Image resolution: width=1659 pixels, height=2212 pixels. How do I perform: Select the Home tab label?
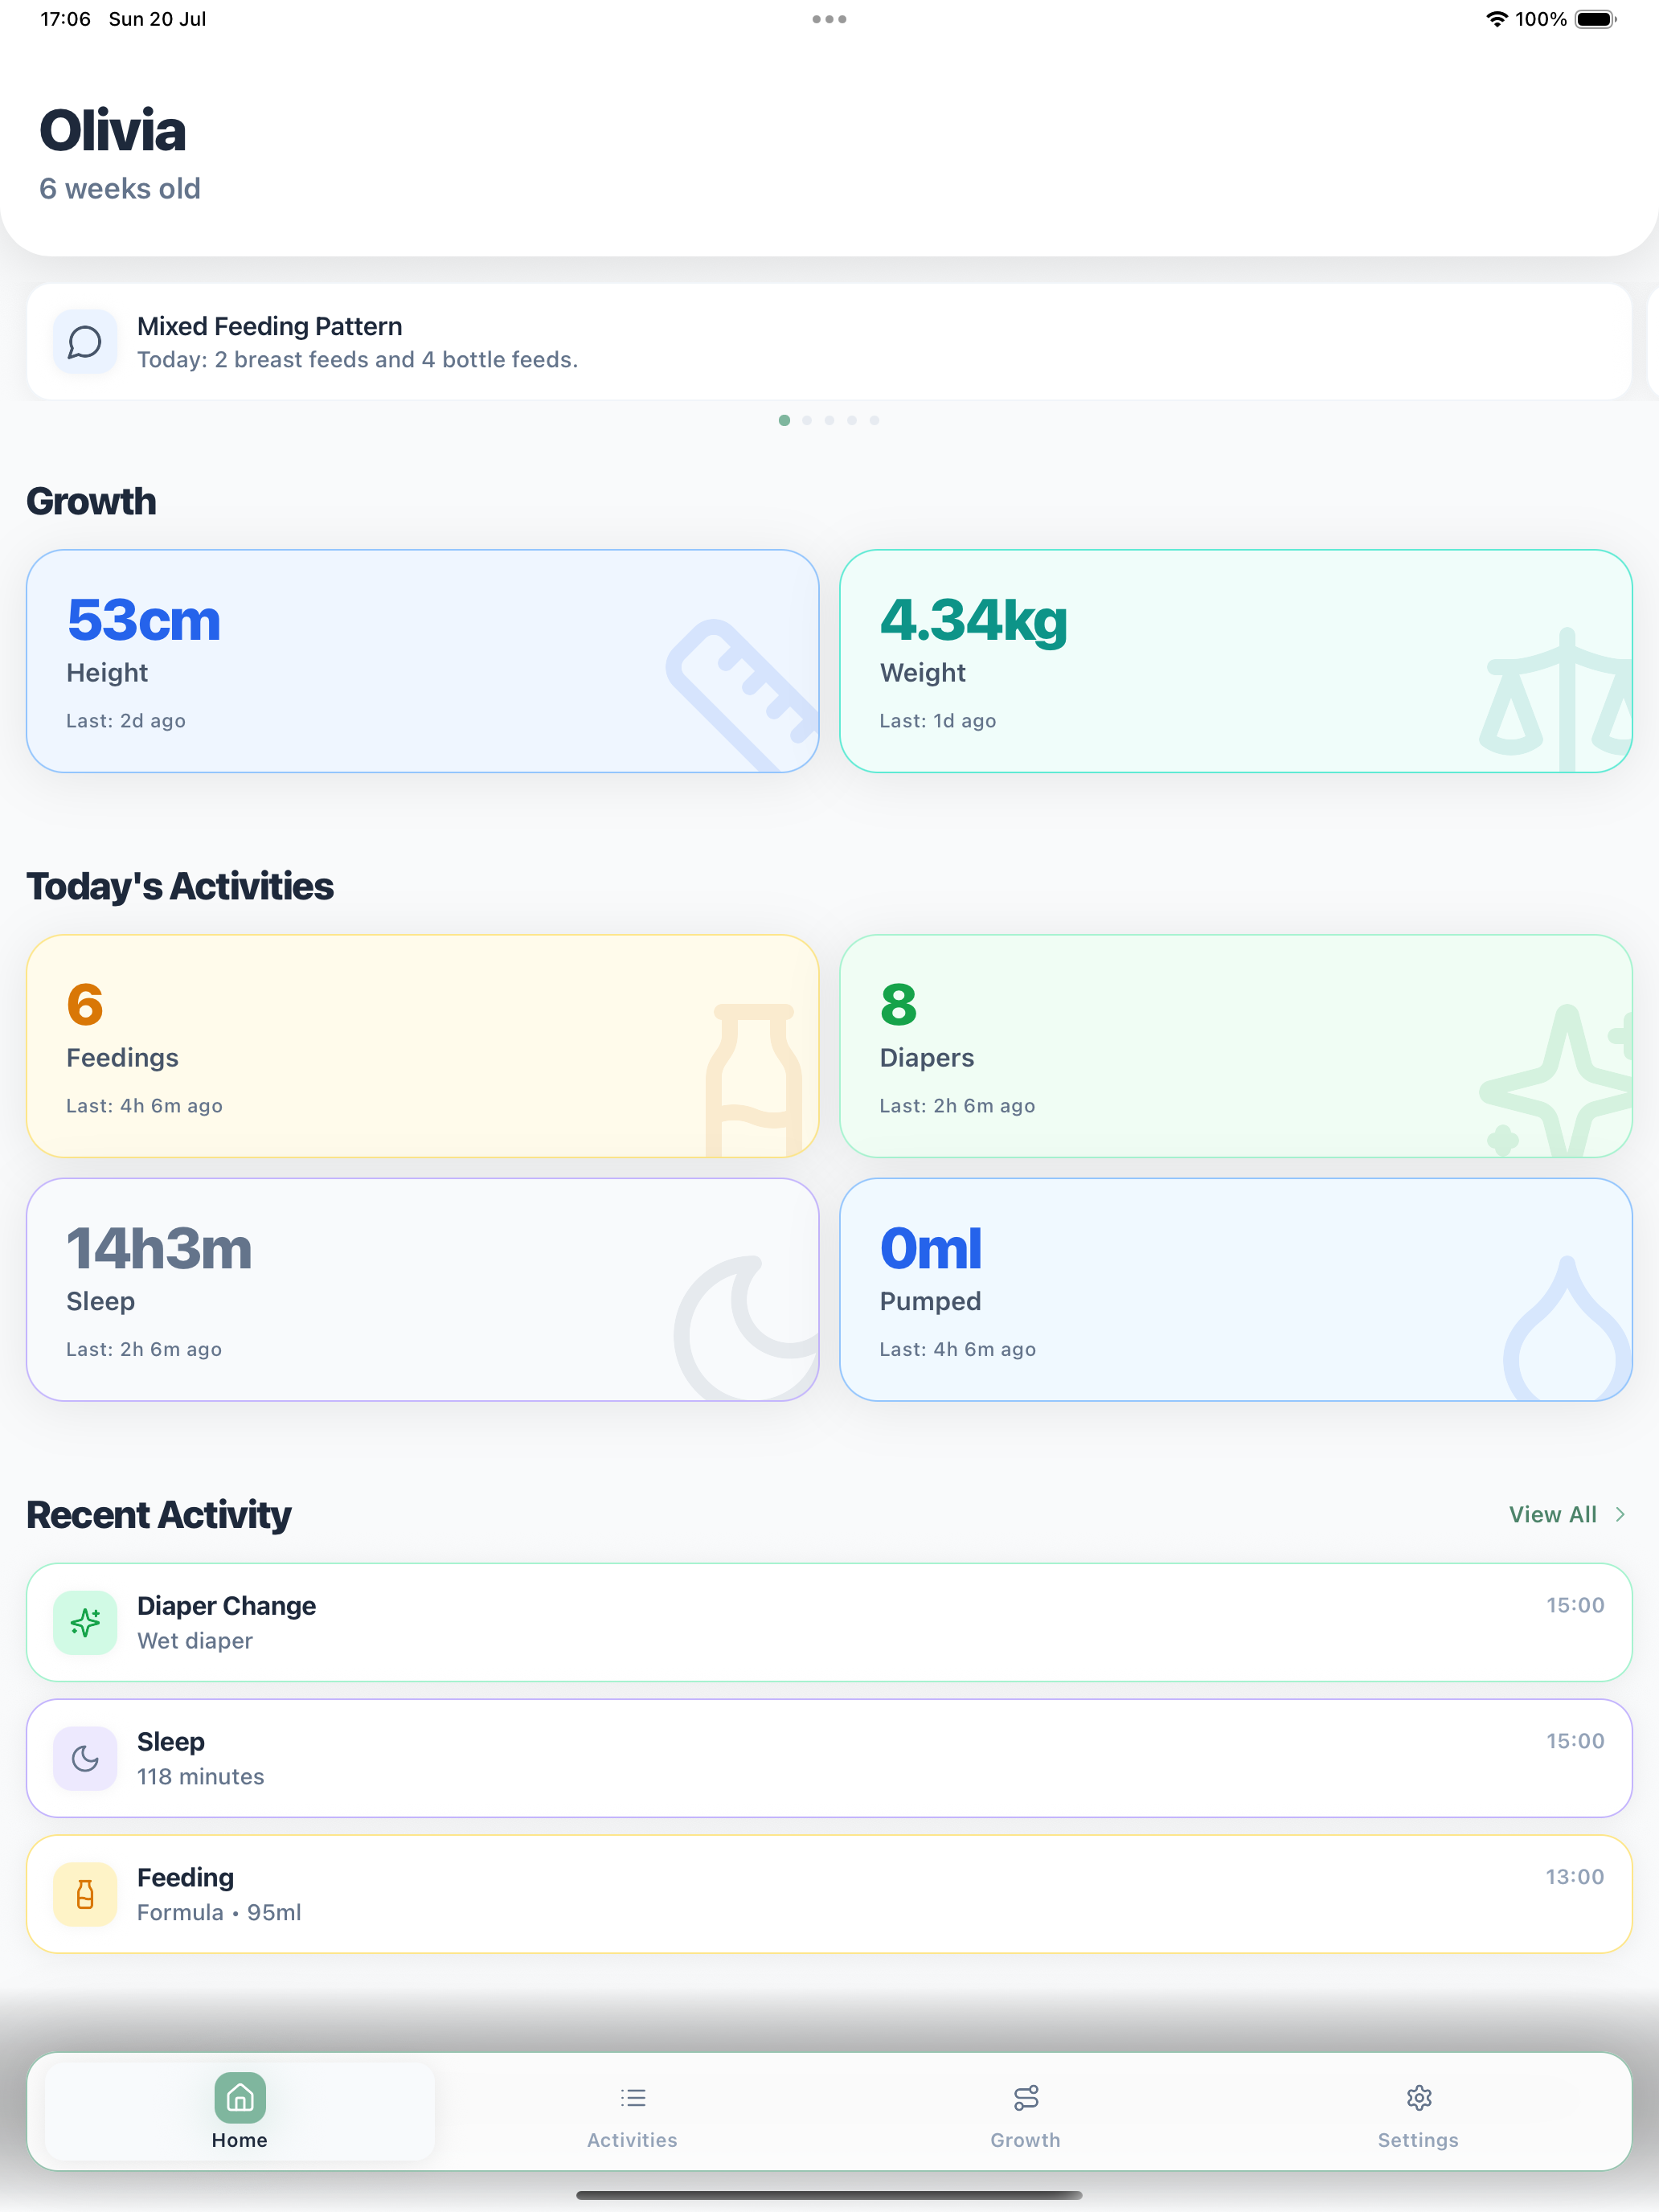click(x=240, y=2140)
